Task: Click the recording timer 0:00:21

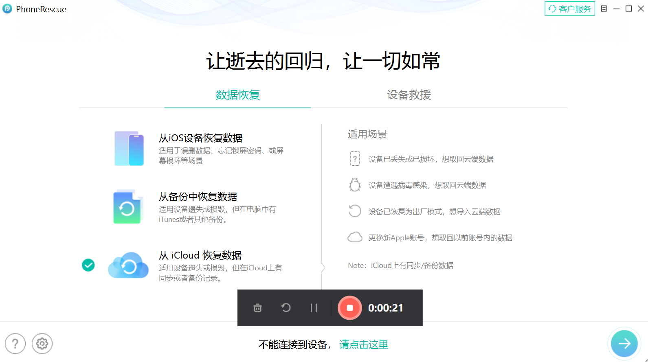Action: pyautogui.click(x=386, y=308)
